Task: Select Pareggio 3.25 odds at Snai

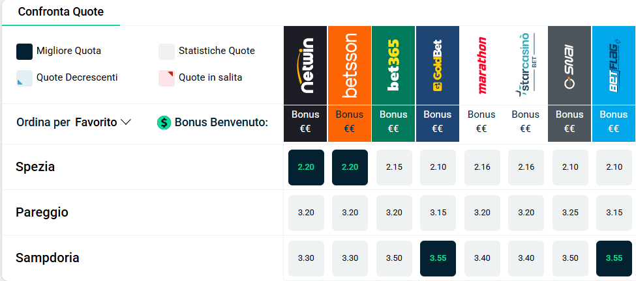Action: tap(570, 213)
